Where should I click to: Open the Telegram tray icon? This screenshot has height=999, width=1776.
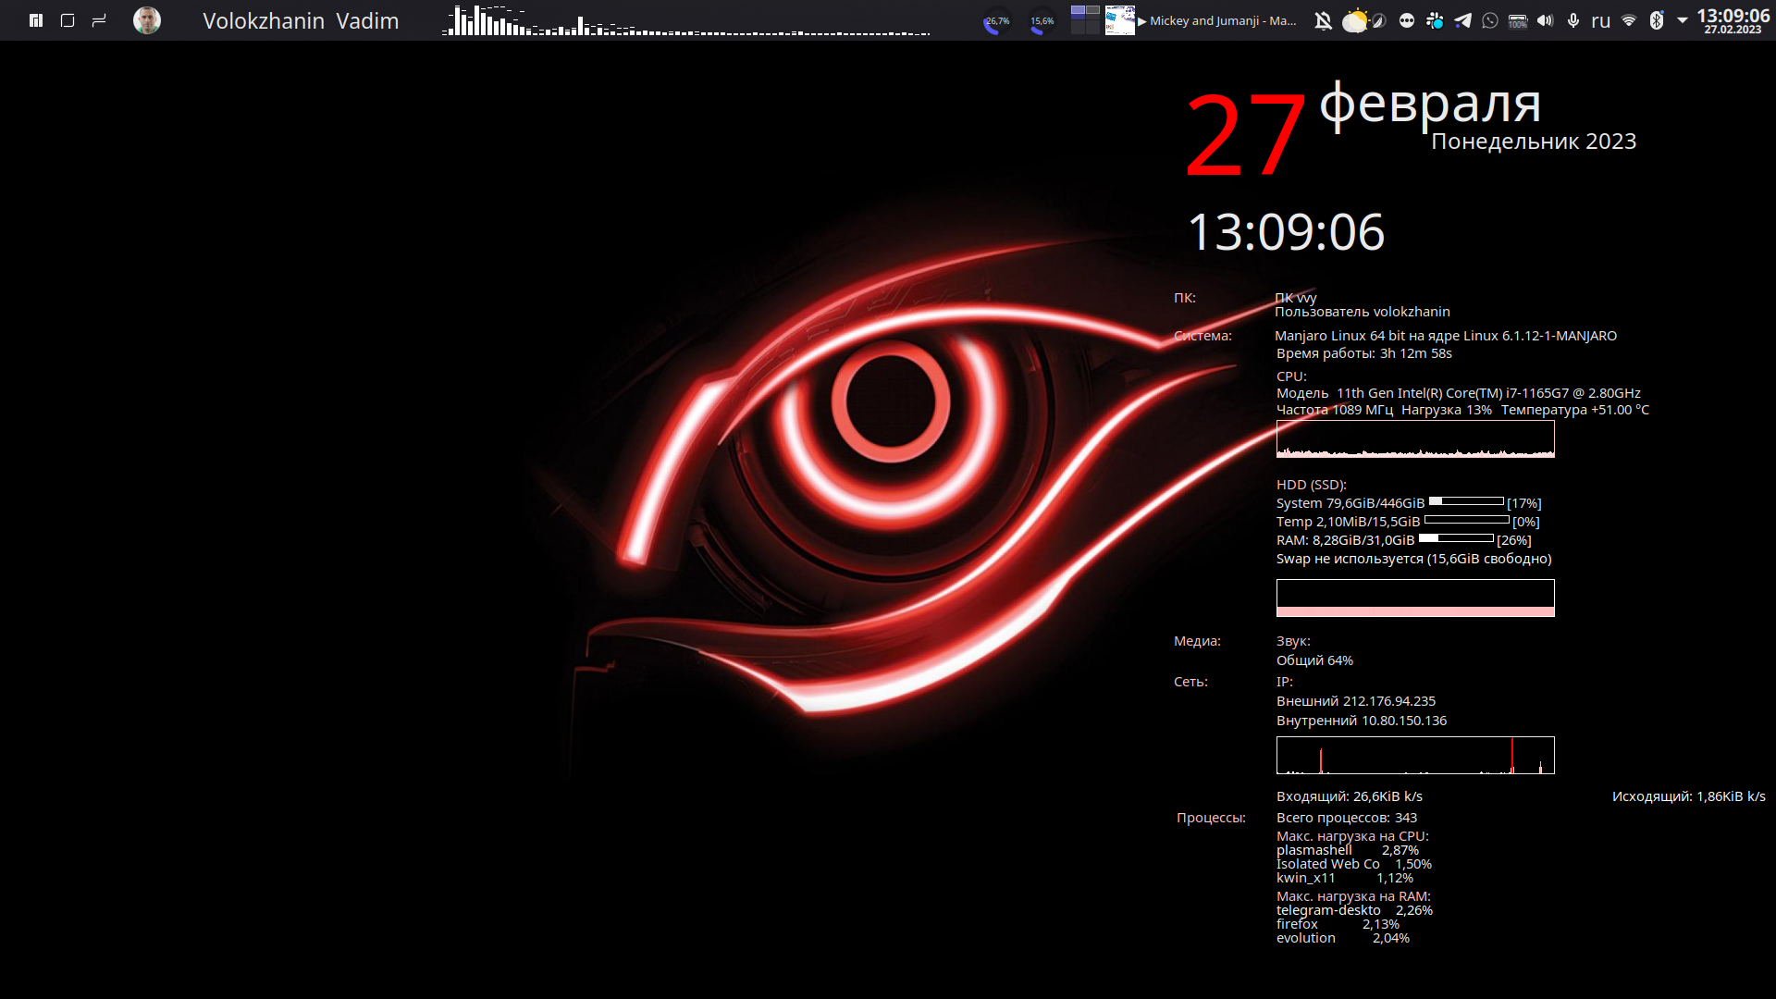(1462, 20)
